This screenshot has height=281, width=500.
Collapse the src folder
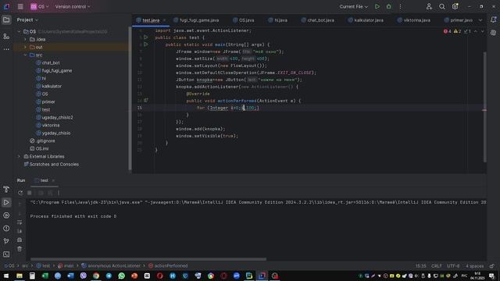click(26, 55)
